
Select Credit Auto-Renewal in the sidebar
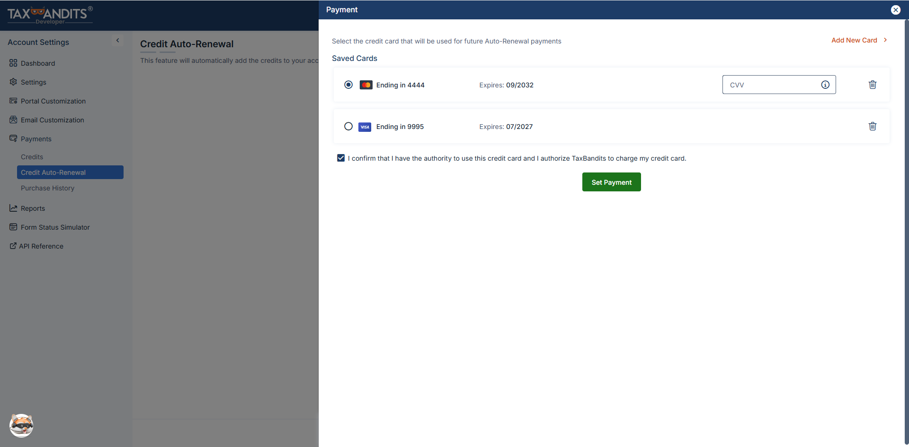coord(70,172)
